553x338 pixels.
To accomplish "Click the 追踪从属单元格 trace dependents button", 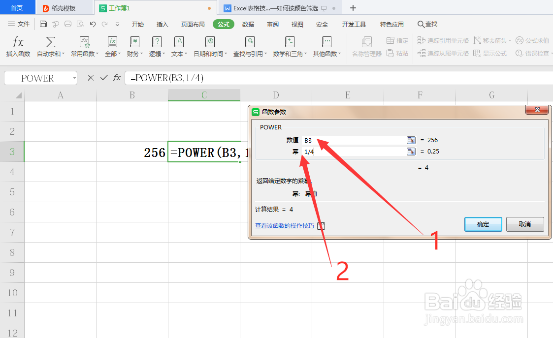I will click(x=443, y=53).
